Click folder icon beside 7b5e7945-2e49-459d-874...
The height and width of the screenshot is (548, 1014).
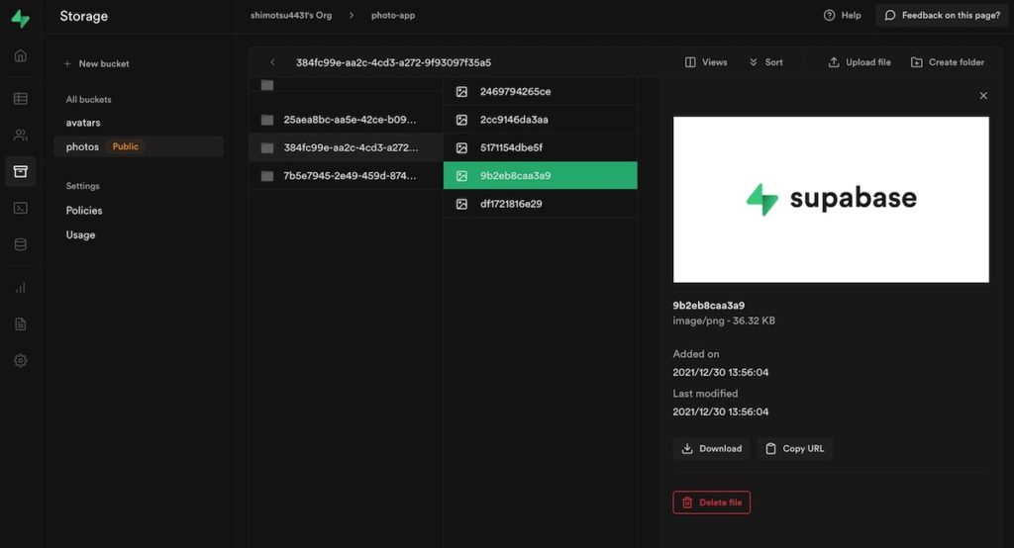[x=267, y=176]
